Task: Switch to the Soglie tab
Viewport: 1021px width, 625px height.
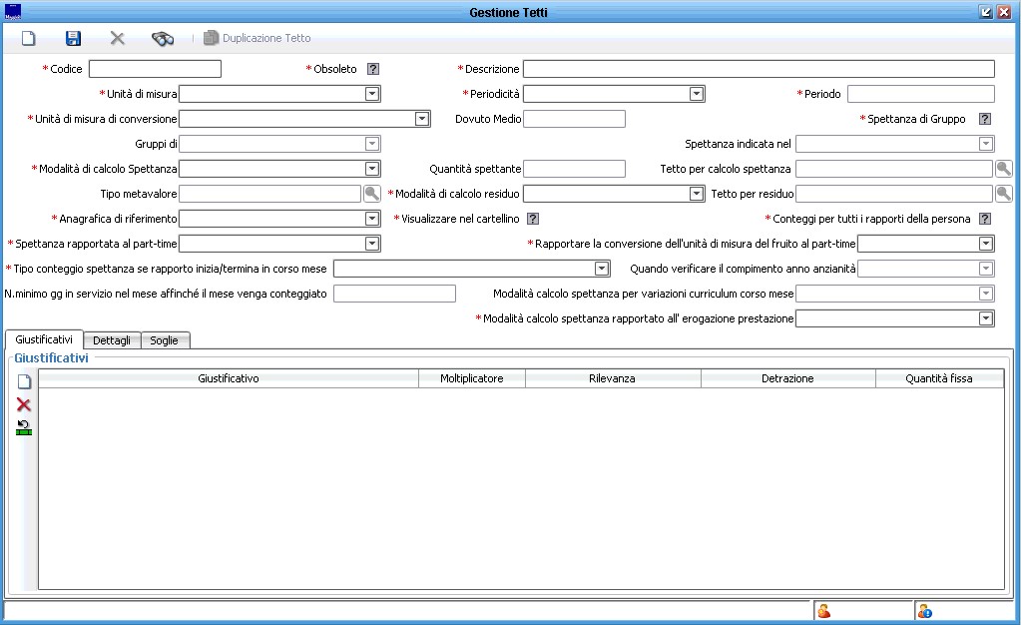Action: pyautogui.click(x=164, y=340)
